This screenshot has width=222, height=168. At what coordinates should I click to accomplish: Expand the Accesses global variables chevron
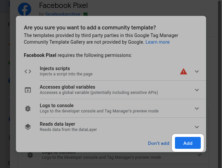tap(197, 90)
